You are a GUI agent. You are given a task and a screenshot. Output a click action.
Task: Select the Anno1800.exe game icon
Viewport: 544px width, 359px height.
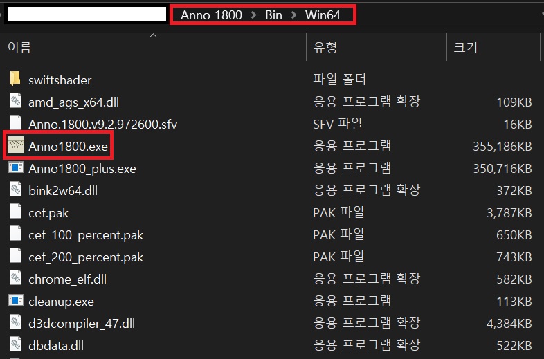click(16, 145)
